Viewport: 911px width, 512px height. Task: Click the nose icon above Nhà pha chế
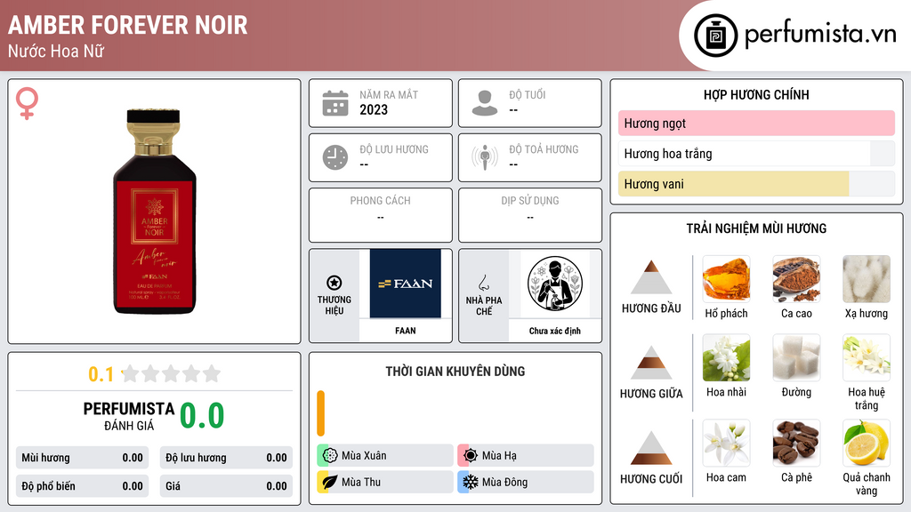click(x=483, y=283)
